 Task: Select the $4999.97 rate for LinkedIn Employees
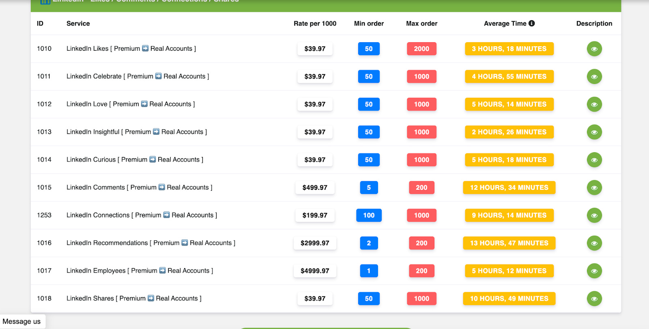tap(315, 271)
